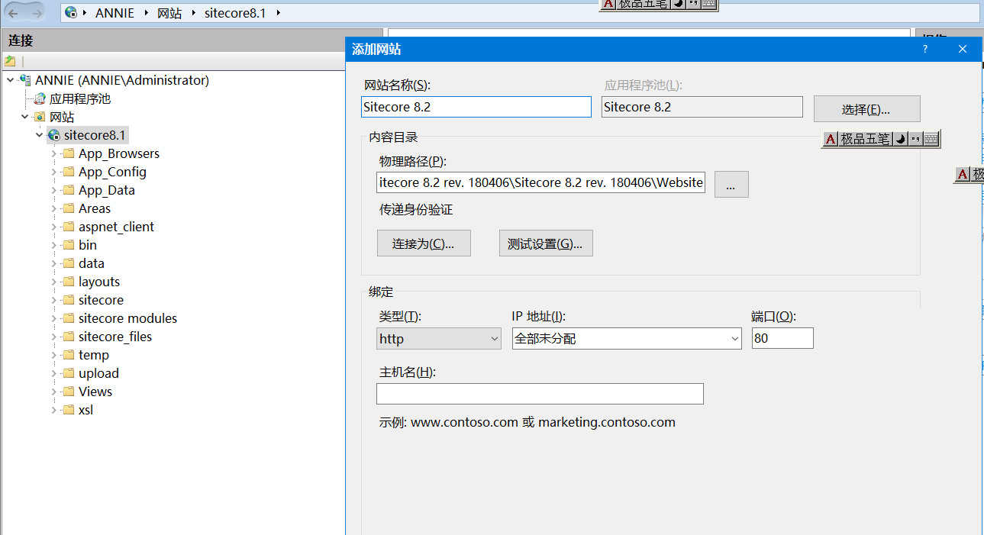Image resolution: width=984 pixels, height=535 pixels.
Task: Expand the App_Browsers folder node
Action: tap(53, 153)
